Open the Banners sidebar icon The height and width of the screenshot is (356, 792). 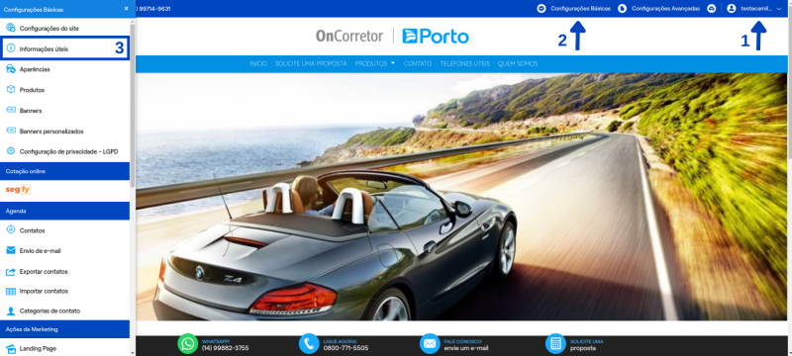pos(11,111)
